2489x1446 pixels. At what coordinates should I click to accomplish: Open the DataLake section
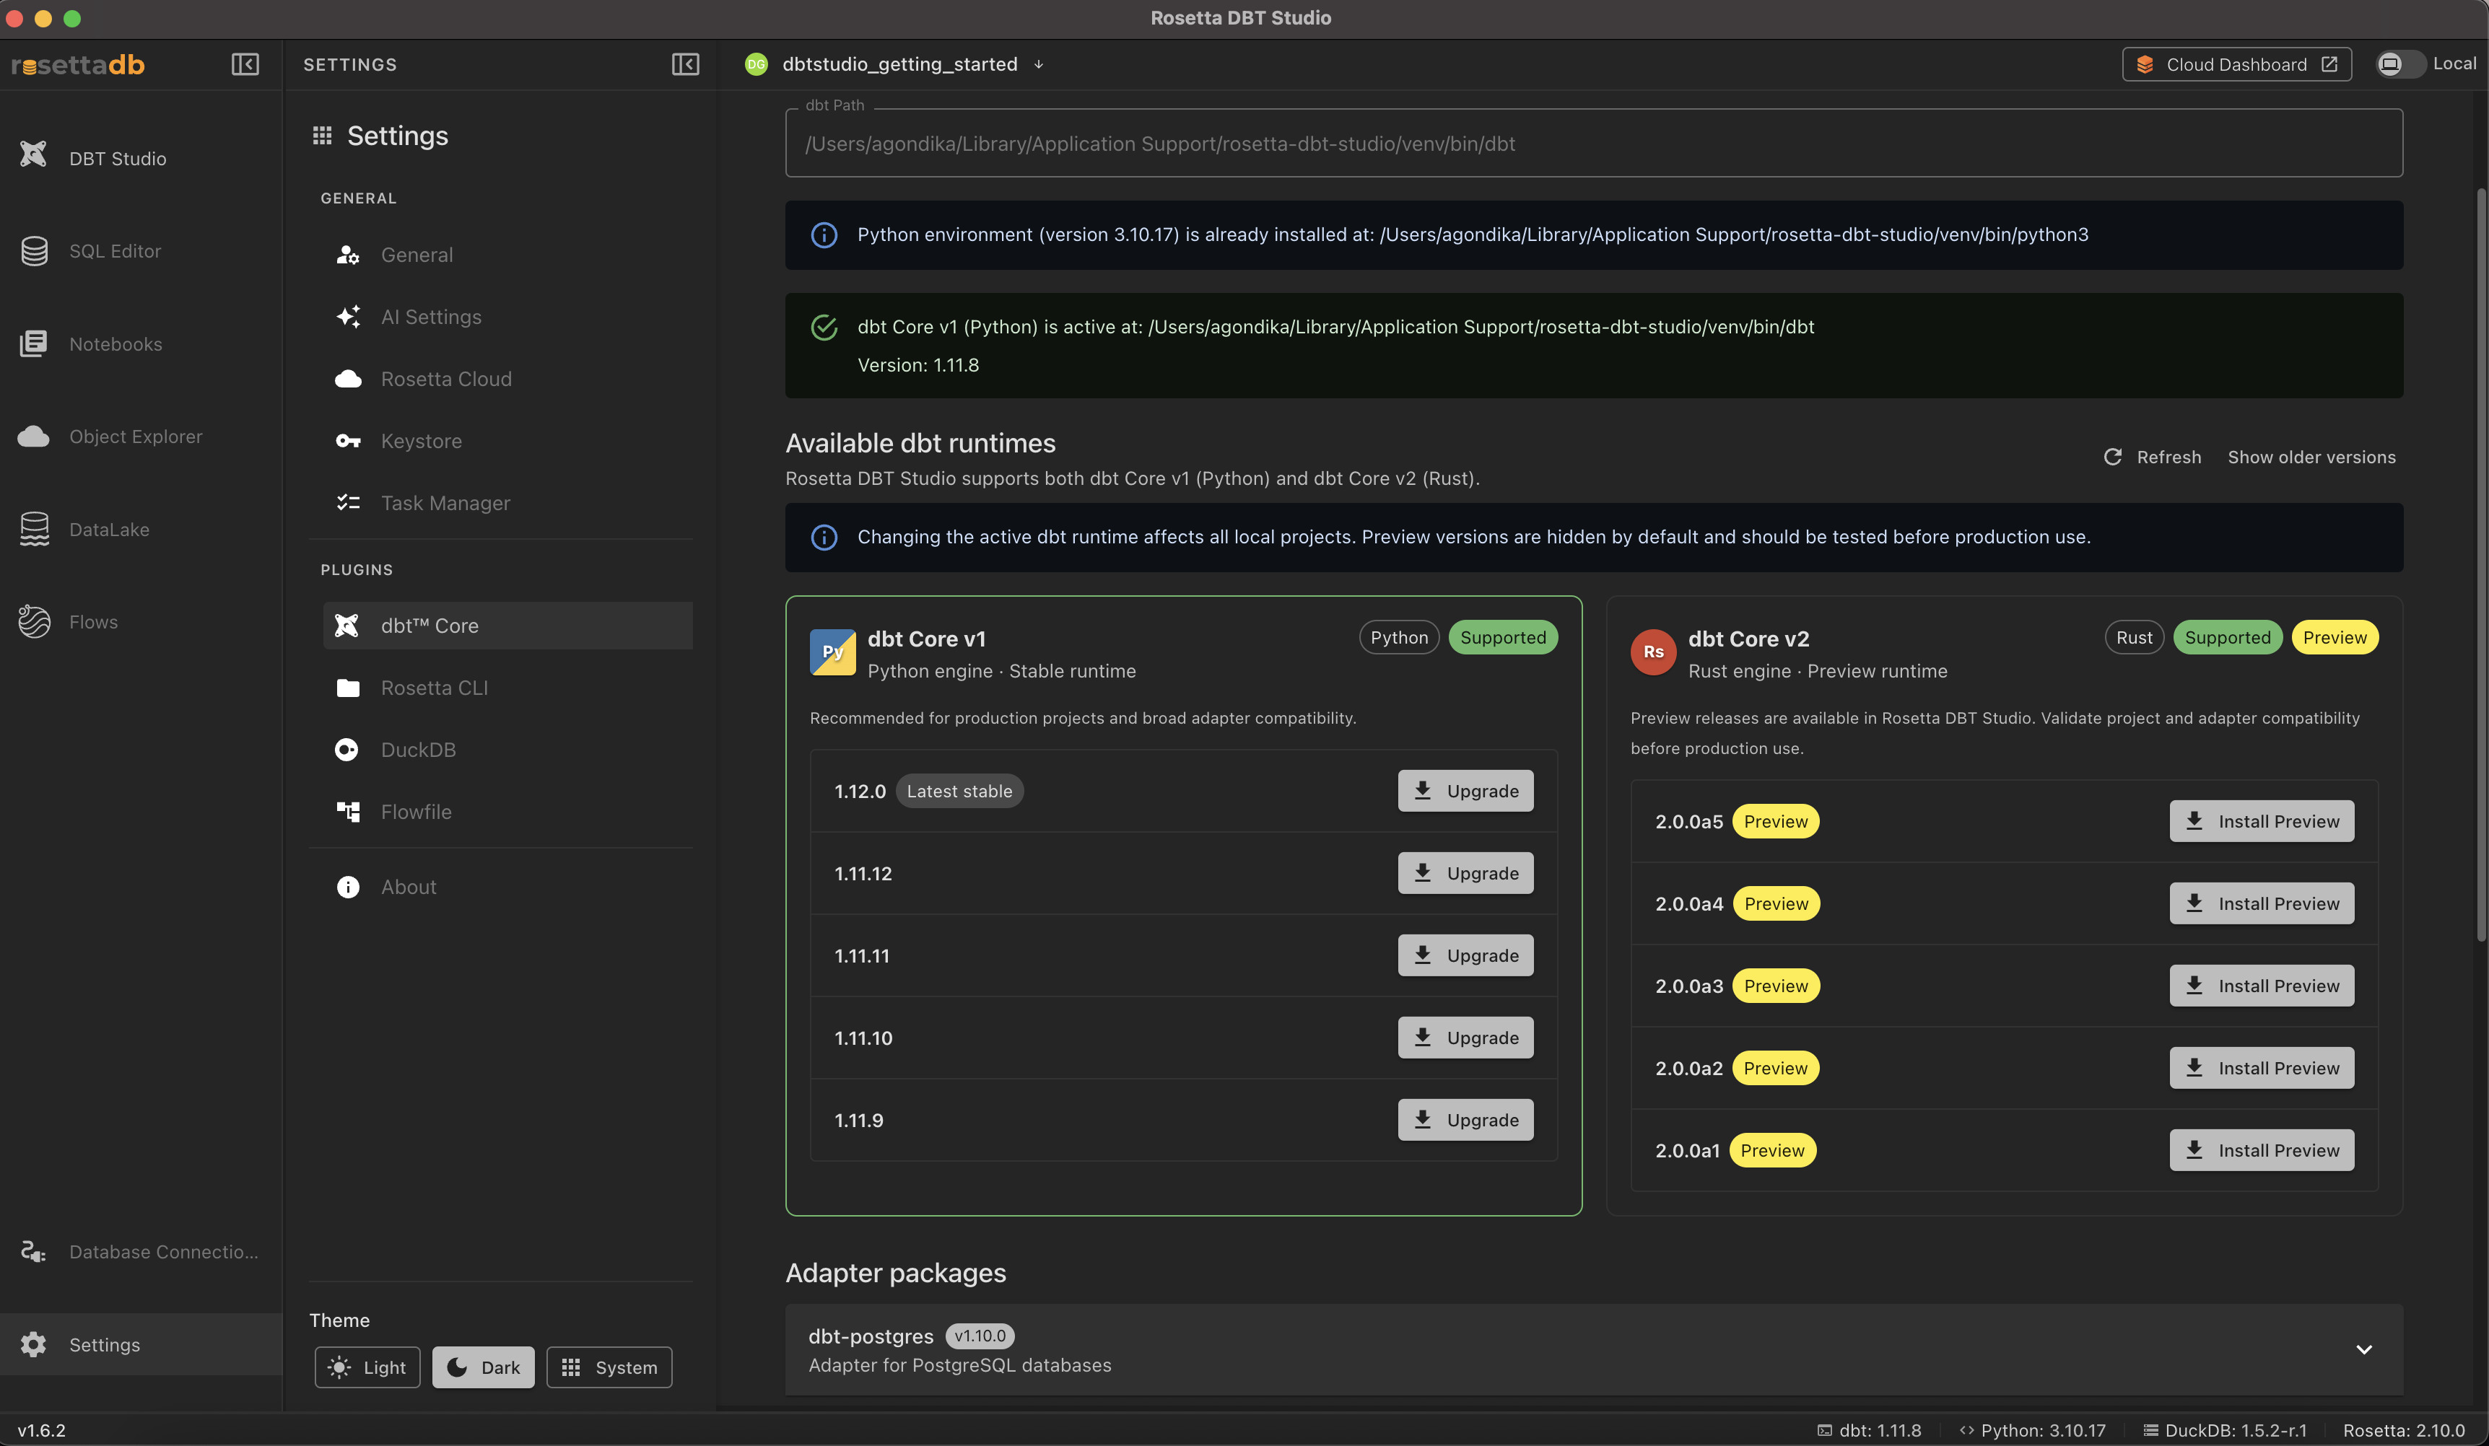(x=141, y=529)
